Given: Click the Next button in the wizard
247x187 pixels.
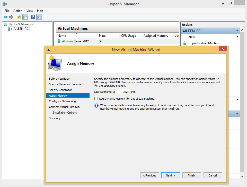Looking at the screenshot, I should (x=171, y=175).
